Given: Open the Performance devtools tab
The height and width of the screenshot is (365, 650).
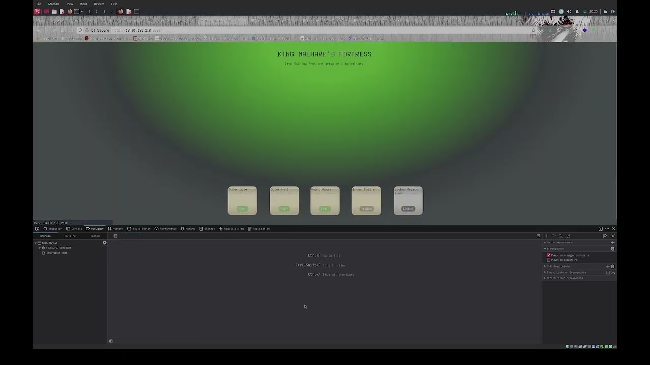Looking at the screenshot, I should click(166, 229).
